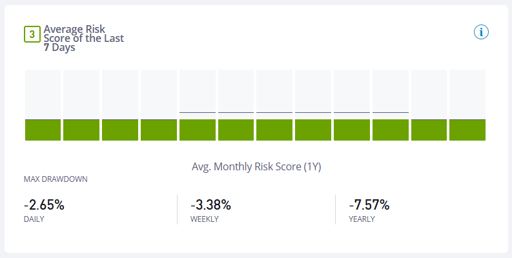This screenshot has width=512, height=258.
Task: Click the MAX DRAWDOWN heading
Action: (x=56, y=179)
